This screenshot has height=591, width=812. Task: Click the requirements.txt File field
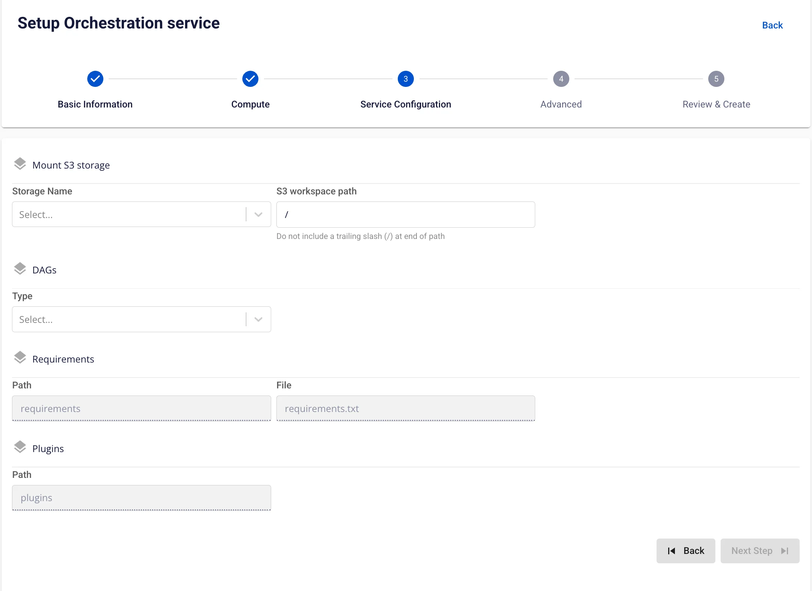click(406, 409)
